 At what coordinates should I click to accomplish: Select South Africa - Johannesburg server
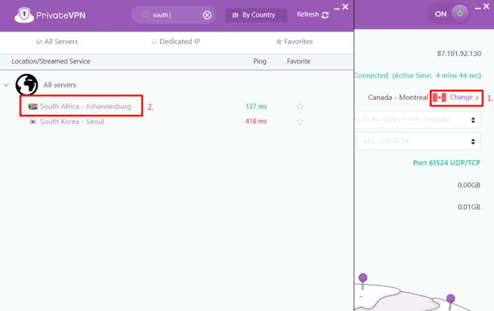86,107
